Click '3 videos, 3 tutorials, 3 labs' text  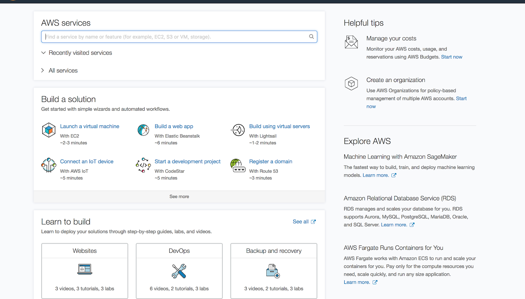(85, 289)
